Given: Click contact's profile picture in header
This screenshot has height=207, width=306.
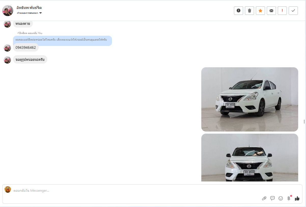Looking at the screenshot, I should pyautogui.click(x=8, y=10).
